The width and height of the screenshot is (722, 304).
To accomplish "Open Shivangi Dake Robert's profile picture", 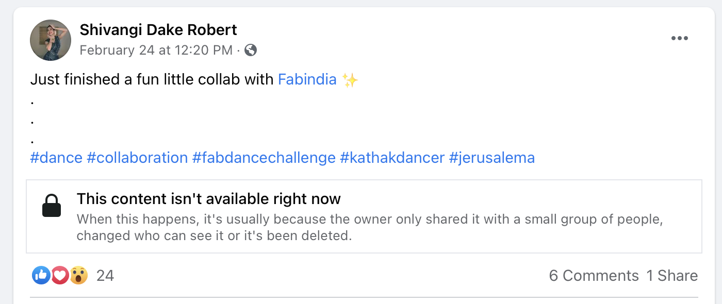I will (51, 40).
